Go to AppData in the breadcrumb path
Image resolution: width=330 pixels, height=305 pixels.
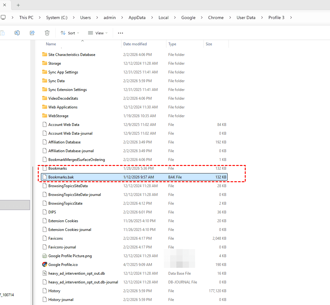[137, 17]
